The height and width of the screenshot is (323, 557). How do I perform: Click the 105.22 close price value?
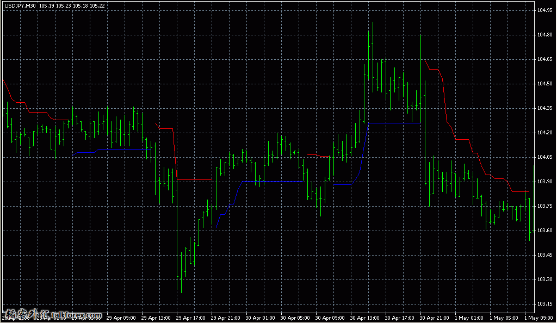(x=97, y=5)
